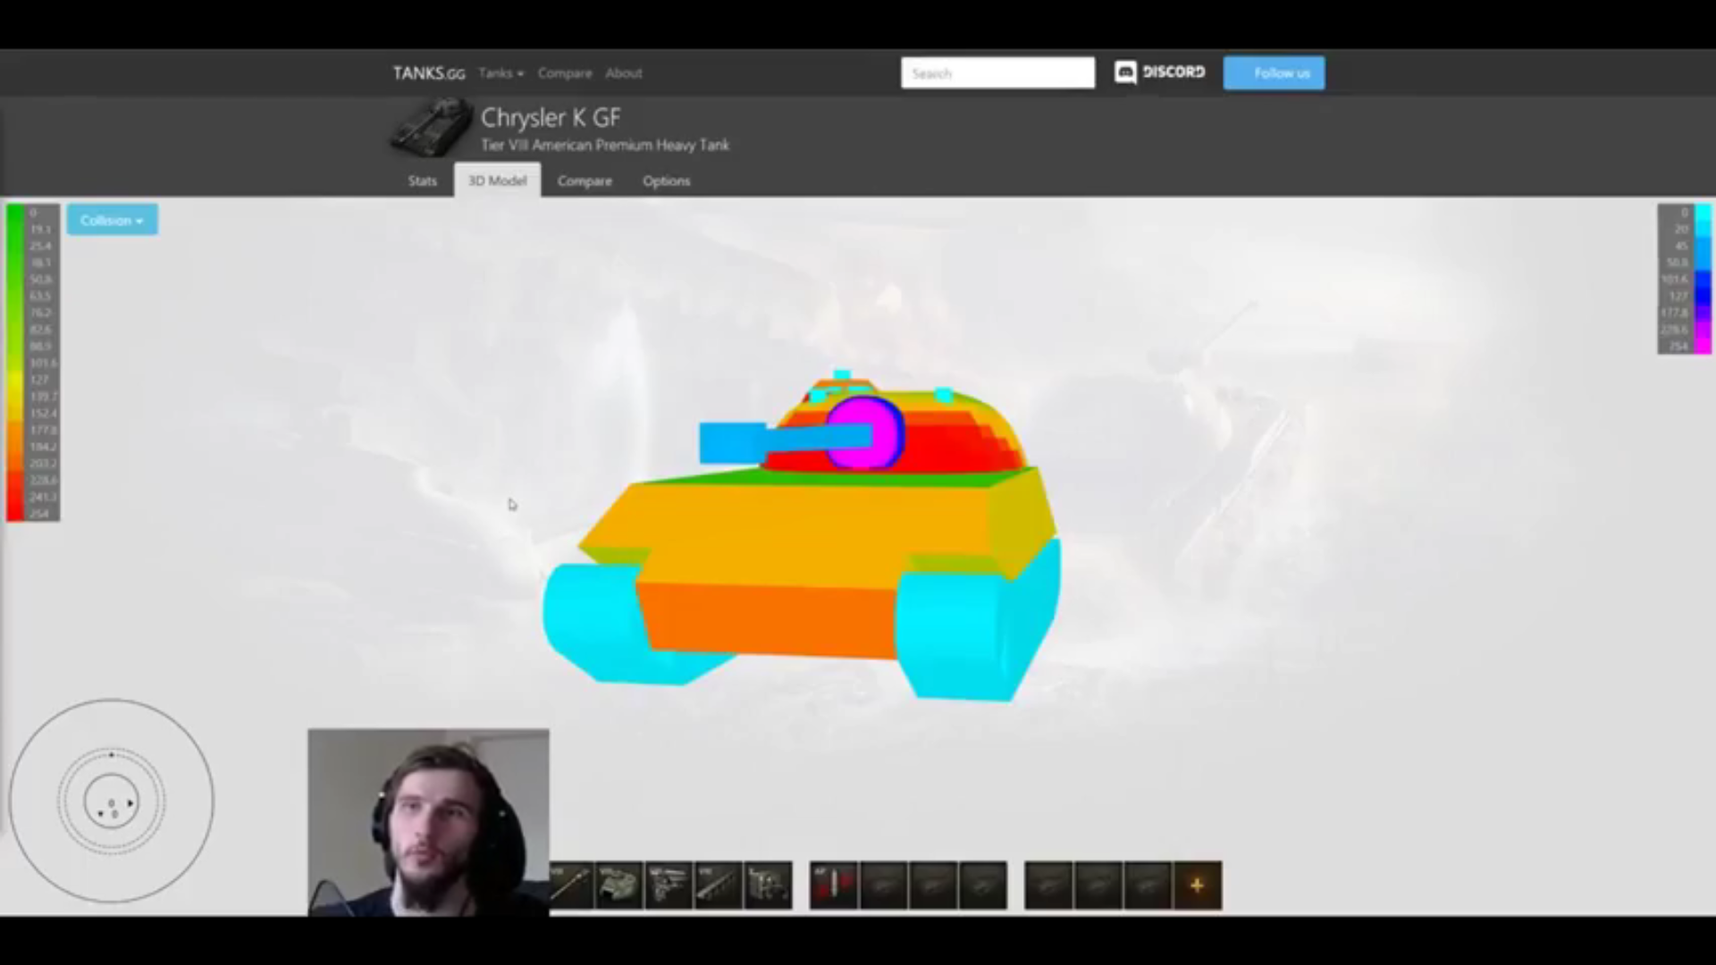The image size is (1716, 965).
Task: Click the engine module icon
Action: tap(669, 885)
